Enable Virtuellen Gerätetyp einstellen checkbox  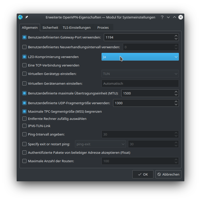click(x=24, y=74)
